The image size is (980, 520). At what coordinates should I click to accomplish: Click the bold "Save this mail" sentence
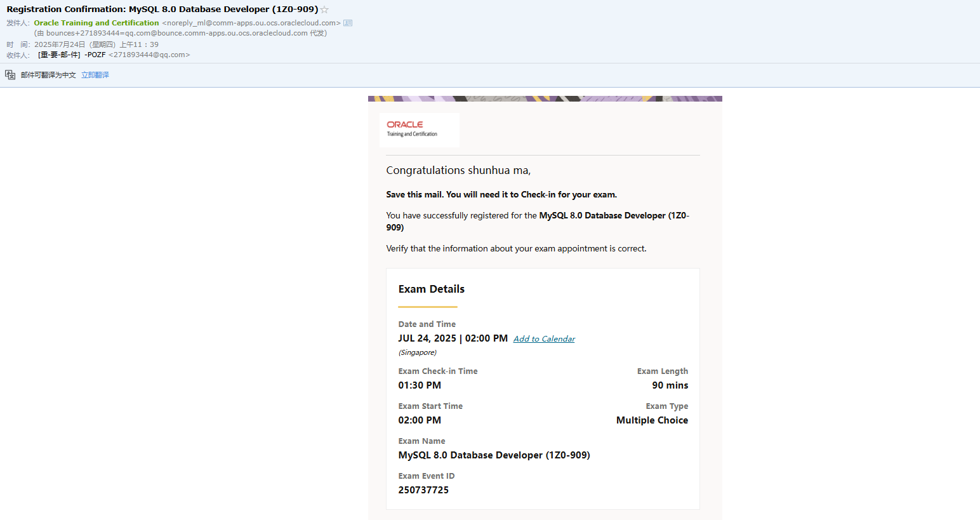[x=501, y=195]
